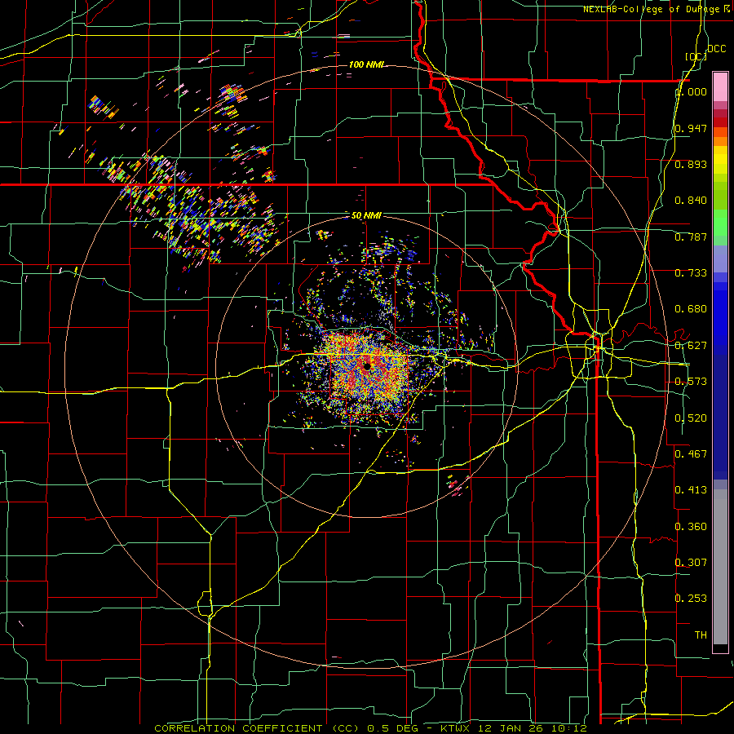This screenshot has height=734, width=734.
Task: Pick the gray lower segment of color scale
Action: tap(720, 567)
